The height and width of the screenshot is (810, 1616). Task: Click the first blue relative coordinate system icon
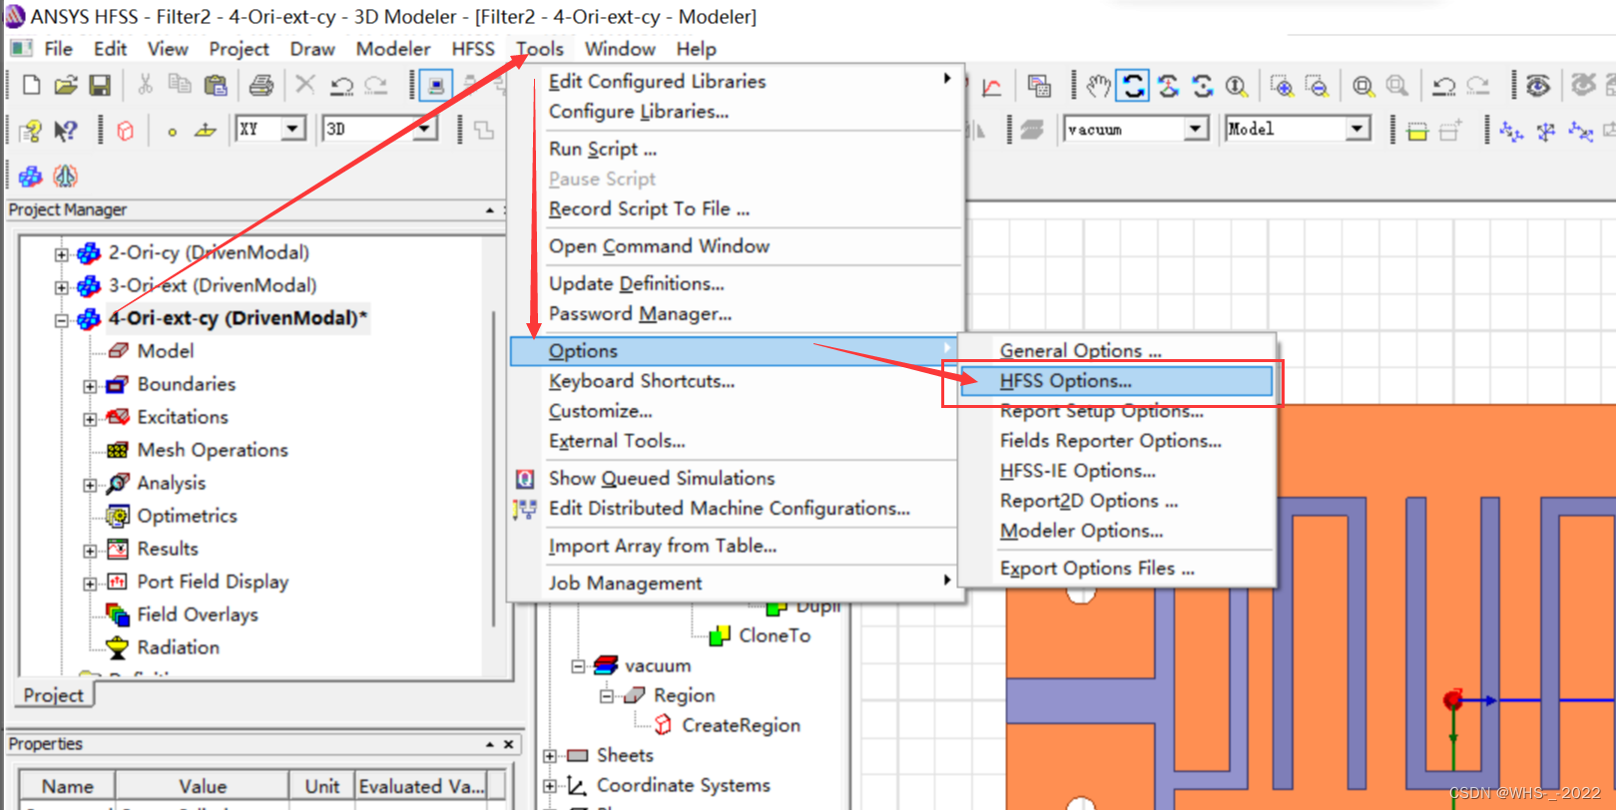pyautogui.click(x=1511, y=131)
